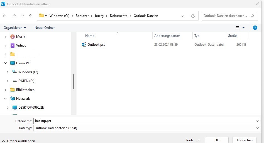Click the Dateiname input field

[145, 121]
